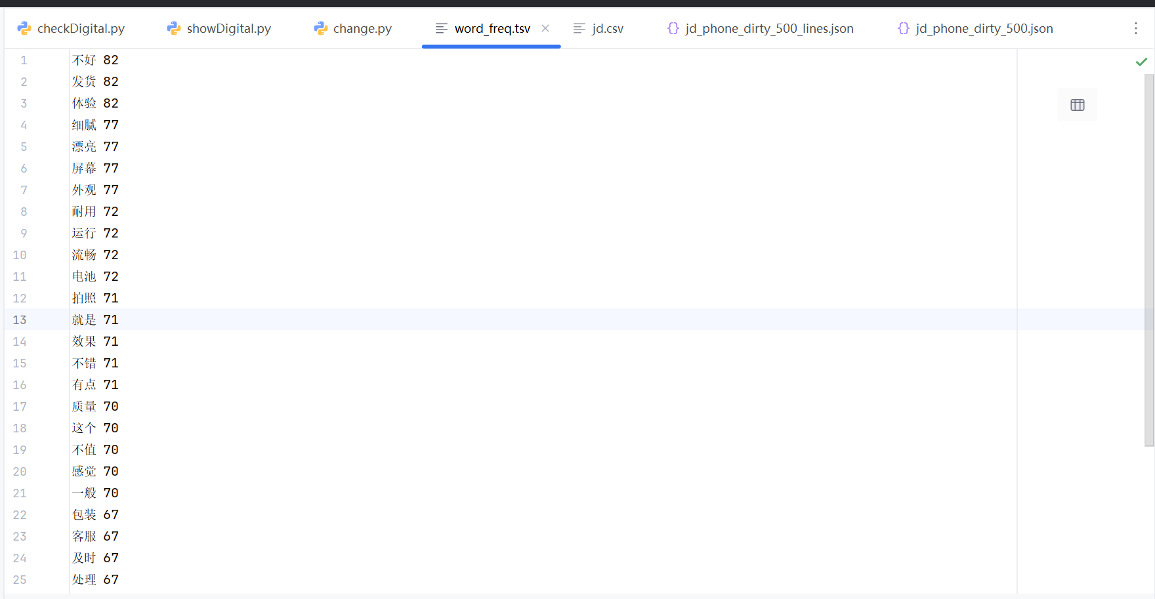Click the vertical editor scrollbar
The width and height of the screenshot is (1155, 599).
1149,260
